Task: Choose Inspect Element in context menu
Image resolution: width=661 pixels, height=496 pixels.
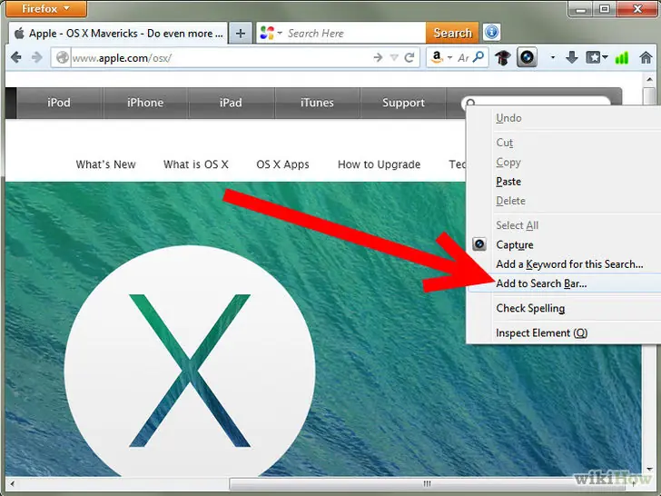Action: pyautogui.click(x=564, y=332)
